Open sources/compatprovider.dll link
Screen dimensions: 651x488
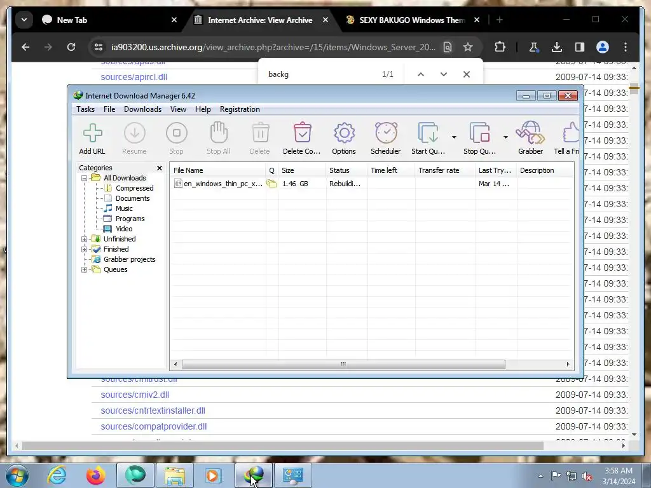153,426
